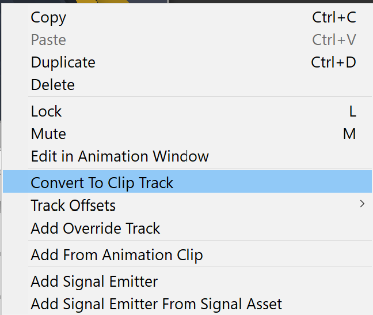Click the greyed-out Paste entry

48,40
